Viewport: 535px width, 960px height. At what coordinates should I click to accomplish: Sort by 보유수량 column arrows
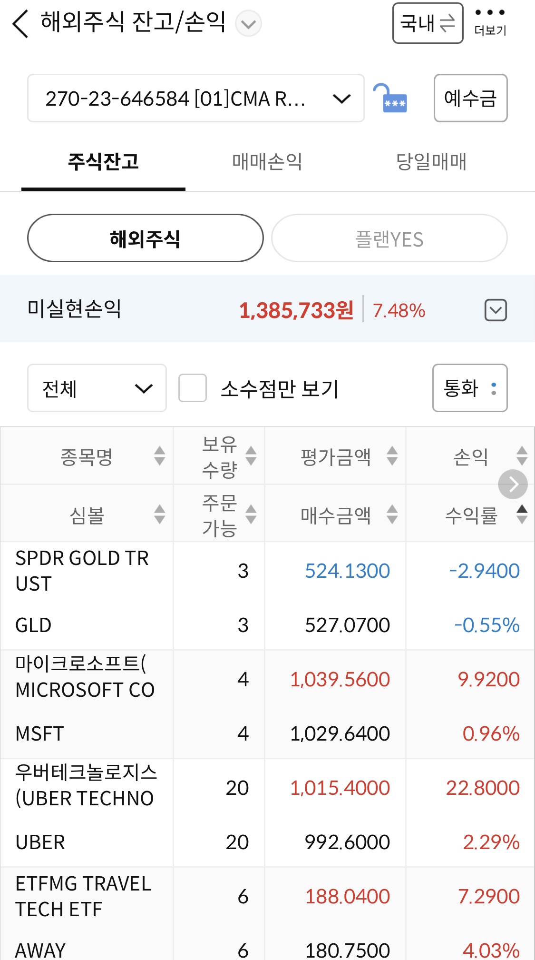pos(251,456)
